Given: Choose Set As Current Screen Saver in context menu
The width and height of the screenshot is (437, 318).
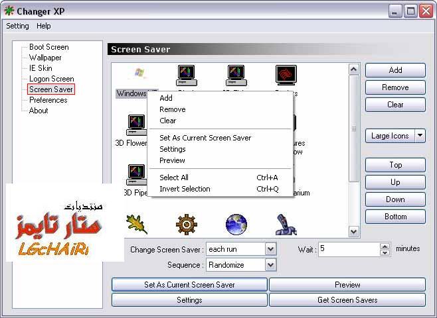Looking at the screenshot, I should pyautogui.click(x=220, y=138).
